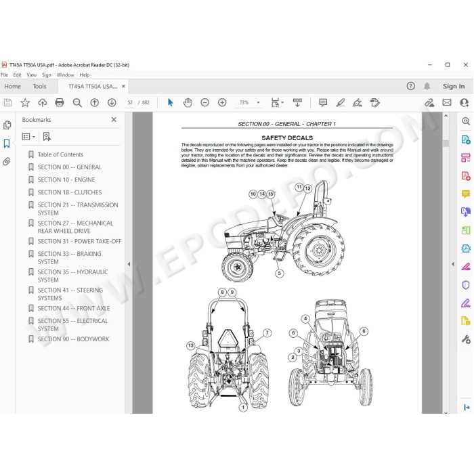Image resolution: width=474 pixels, height=474 pixels.
Task: Switch to the Home tab
Action: tap(13, 87)
